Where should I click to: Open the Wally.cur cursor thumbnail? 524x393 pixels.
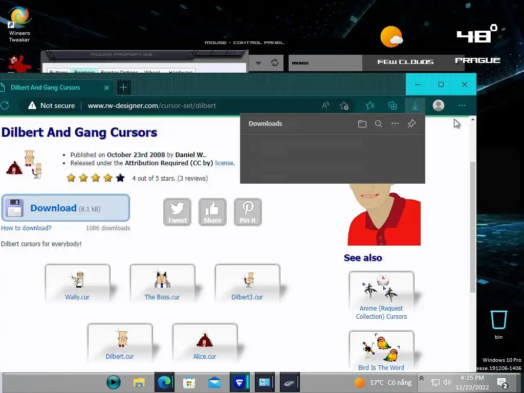[x=78, y=283]
